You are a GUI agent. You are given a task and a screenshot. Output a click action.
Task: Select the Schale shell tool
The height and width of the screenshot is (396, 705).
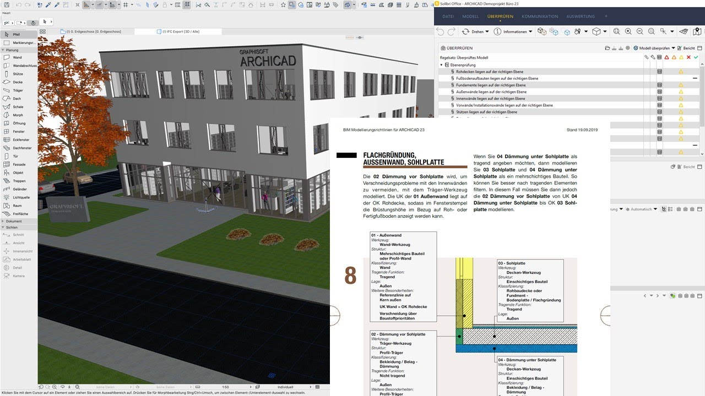click(19, 107)
